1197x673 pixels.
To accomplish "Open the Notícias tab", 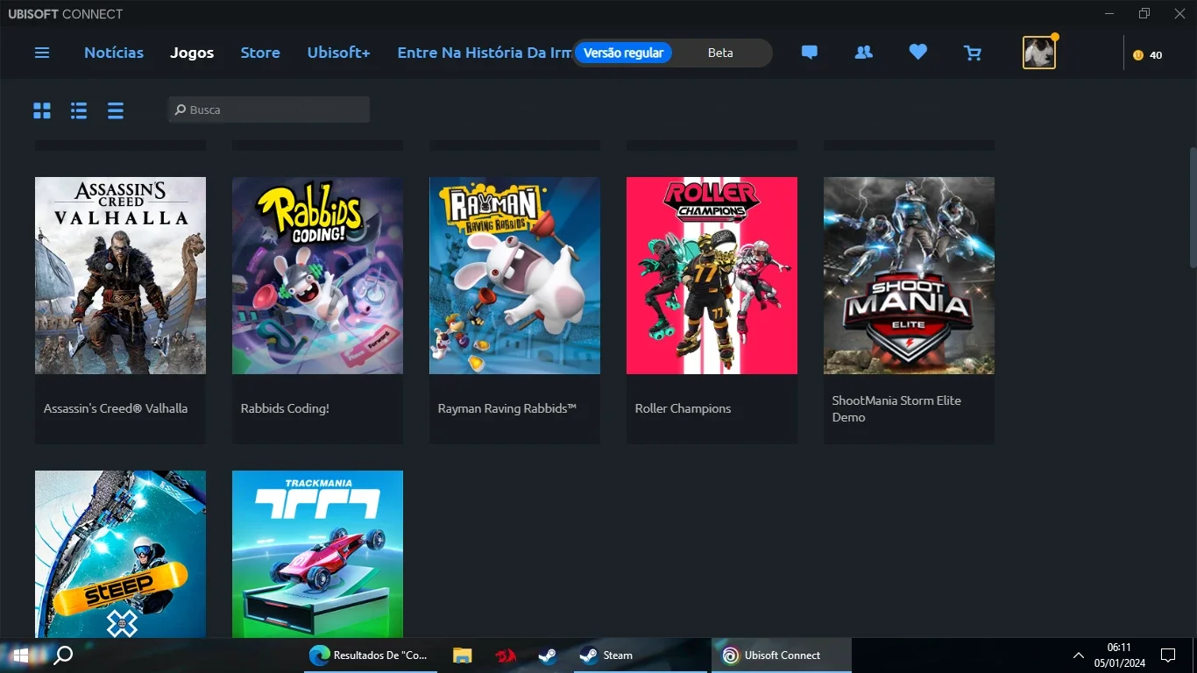I will click(114, 53).
